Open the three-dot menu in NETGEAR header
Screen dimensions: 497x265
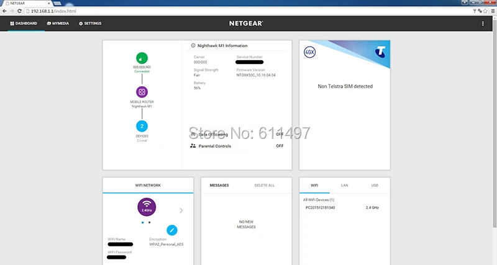point(483,24)
